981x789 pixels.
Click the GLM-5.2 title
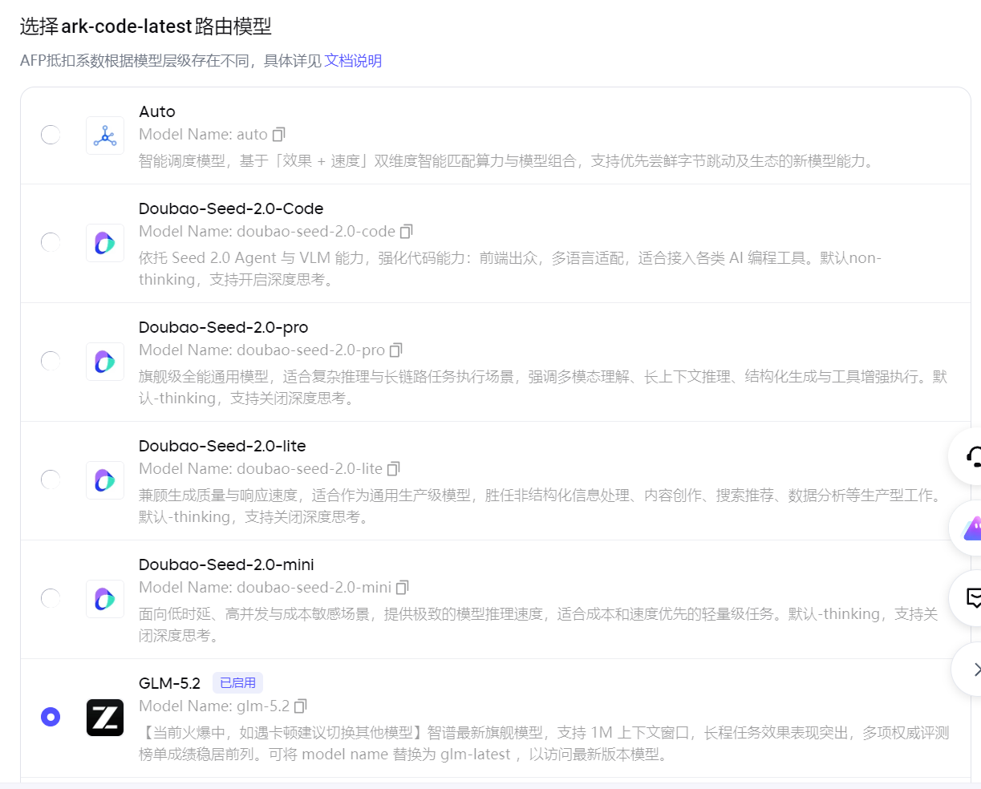[169, 683]
